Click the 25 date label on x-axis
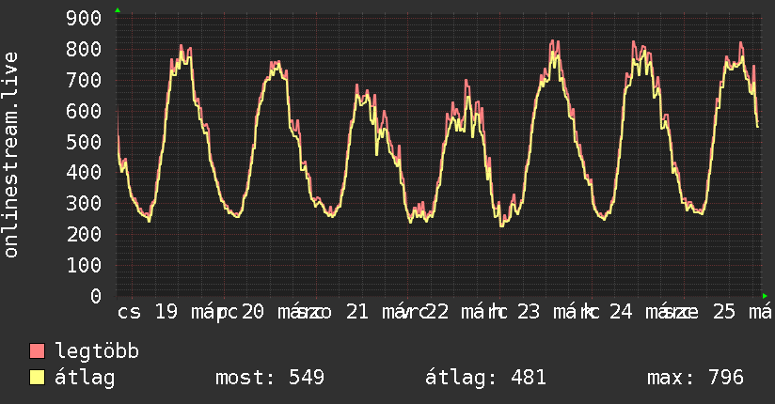 pos(724,312)
